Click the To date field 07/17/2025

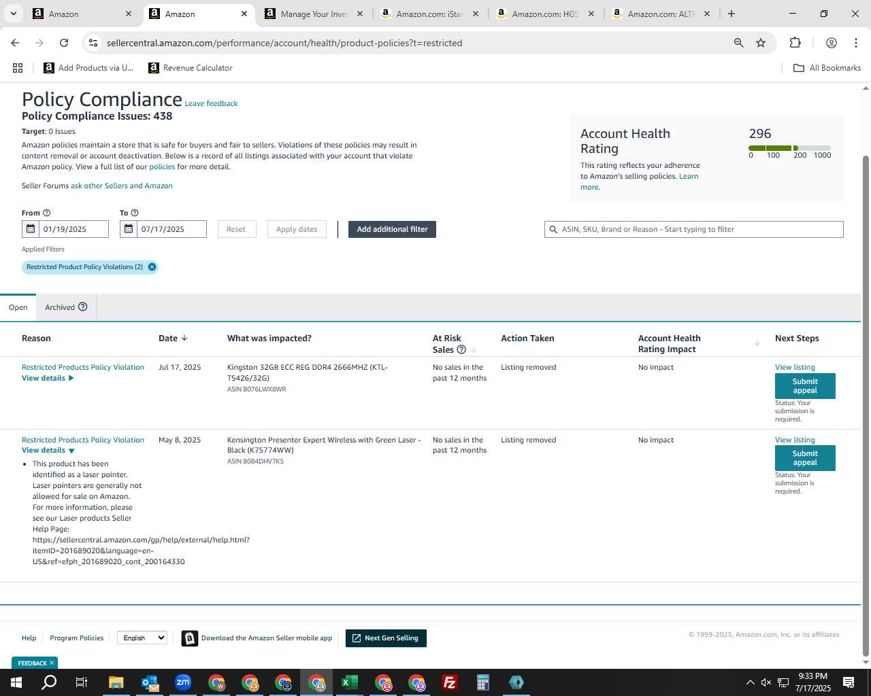171,229
